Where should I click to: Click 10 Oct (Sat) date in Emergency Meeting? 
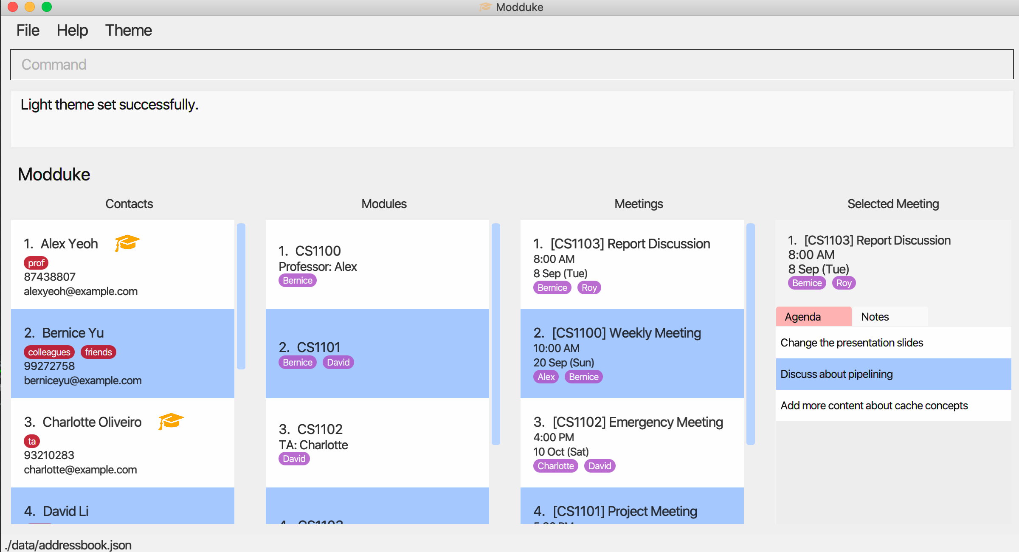tap(561, 452)
